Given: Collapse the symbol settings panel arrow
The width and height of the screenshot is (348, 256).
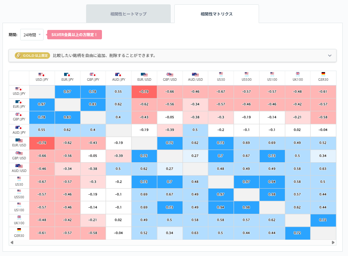Looking at the screenshot, I should [329, 56].
